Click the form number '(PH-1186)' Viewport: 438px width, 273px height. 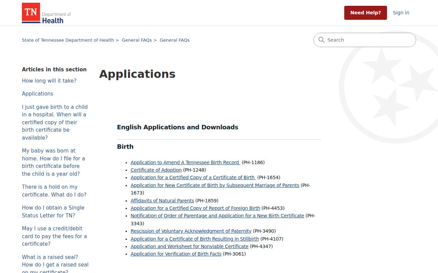click(x=253, y=162)
